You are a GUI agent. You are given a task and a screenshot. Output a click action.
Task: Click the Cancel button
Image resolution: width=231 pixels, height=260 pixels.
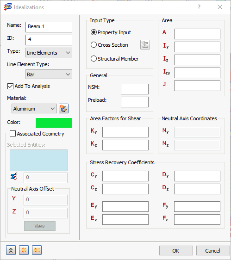point(212,251)
